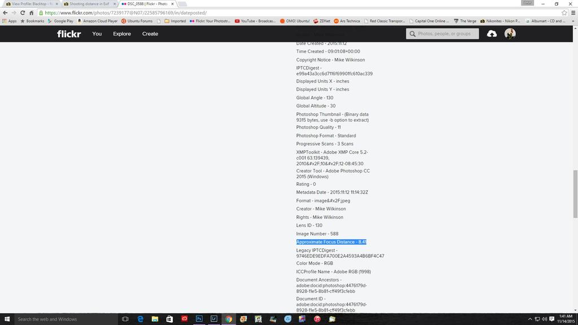
Task: Launch Photoshop from the taskbar
Action: pyautogui.click(x=199, y=319)
